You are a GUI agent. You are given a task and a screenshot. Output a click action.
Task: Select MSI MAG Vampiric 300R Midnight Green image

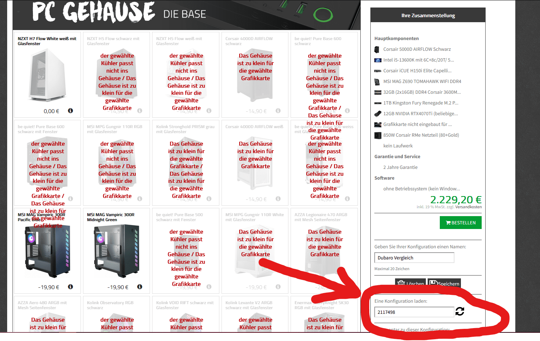coord(117,252)
